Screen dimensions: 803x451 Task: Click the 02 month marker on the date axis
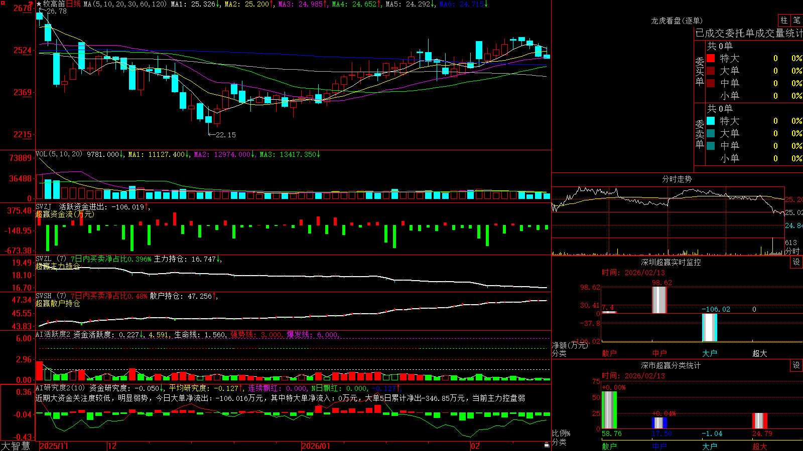475,446
